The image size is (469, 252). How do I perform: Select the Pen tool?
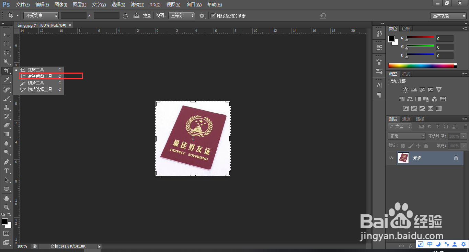(6, 162)
